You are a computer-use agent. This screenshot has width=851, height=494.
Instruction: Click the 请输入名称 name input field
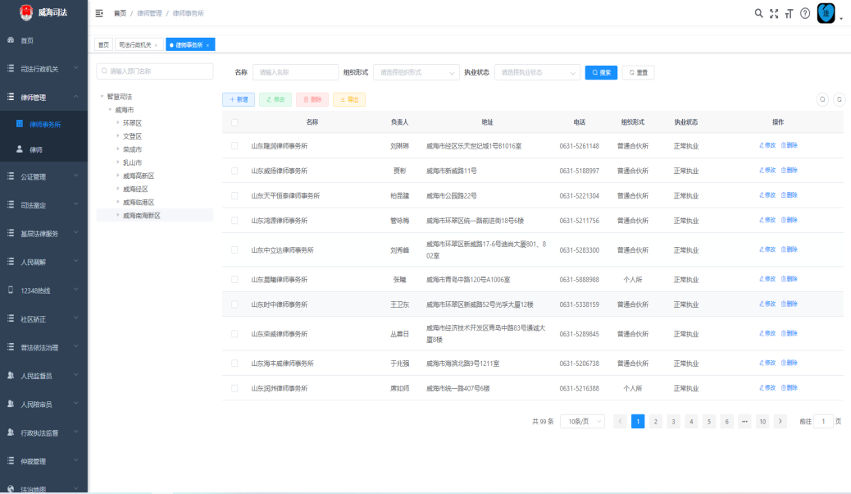click(295, 72)
